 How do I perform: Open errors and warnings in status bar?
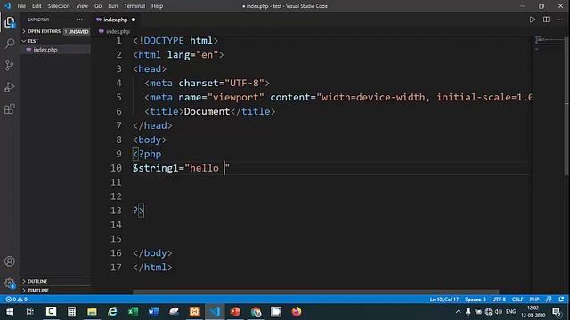[x=16, y=300]
